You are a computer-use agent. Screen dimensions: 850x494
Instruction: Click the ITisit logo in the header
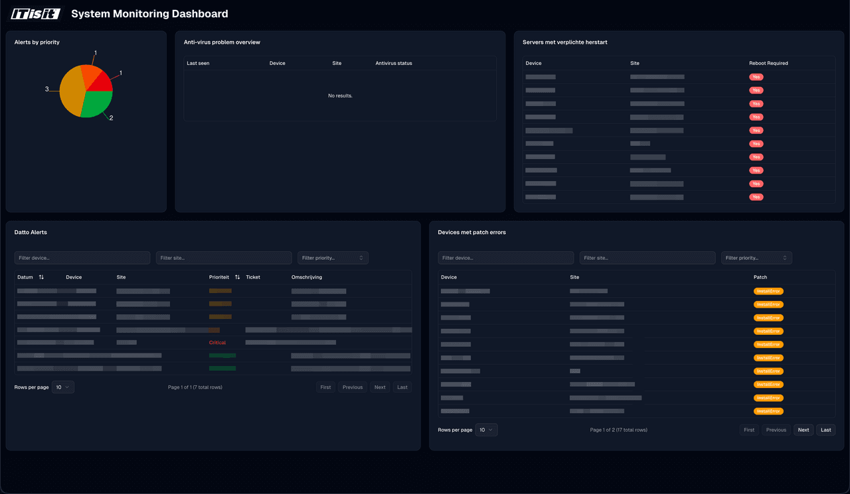(35, 14)
